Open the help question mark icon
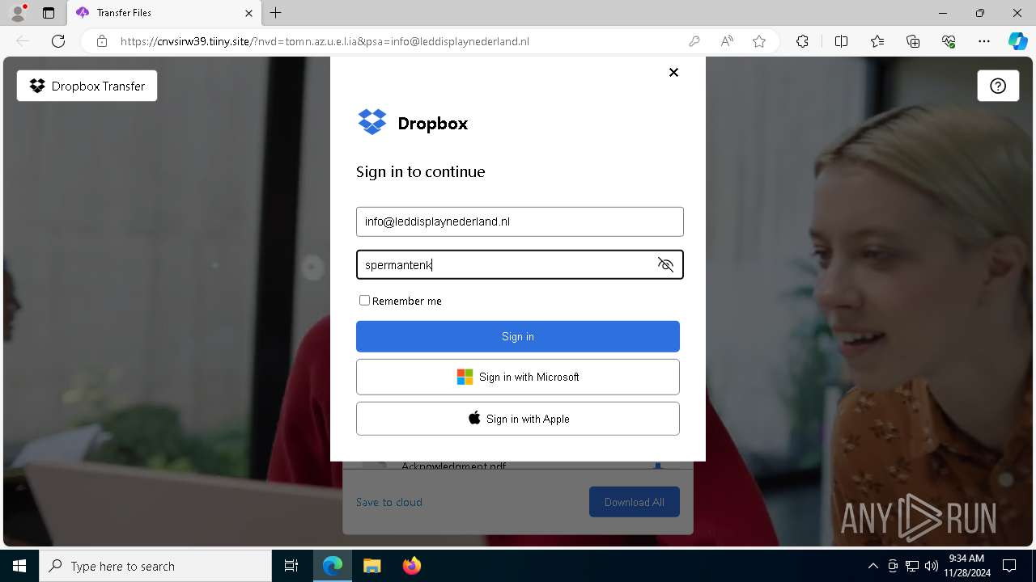This screenshot has width=1036, height=582. pyautogui.click(x=998, y=86)
